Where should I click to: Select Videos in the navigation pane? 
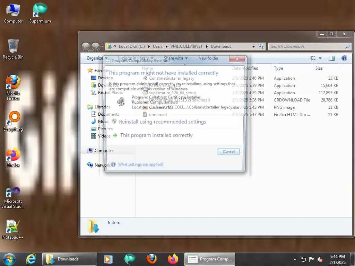coord(101,136)
